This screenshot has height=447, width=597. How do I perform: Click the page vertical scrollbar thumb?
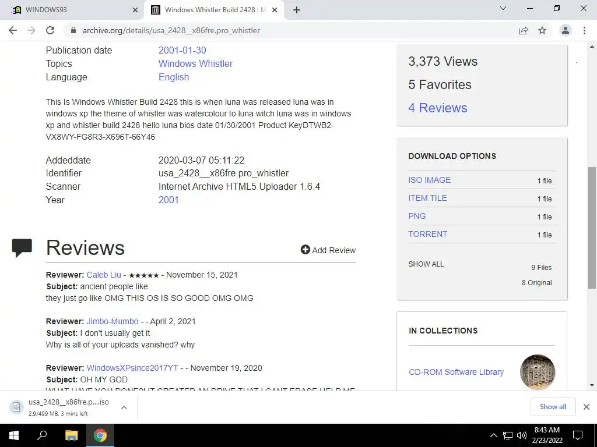click(x=592, y=228)
